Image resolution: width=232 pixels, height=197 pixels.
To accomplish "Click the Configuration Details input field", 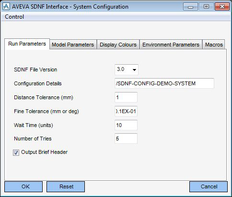I will pyautogui.click(x=164, y=83).
